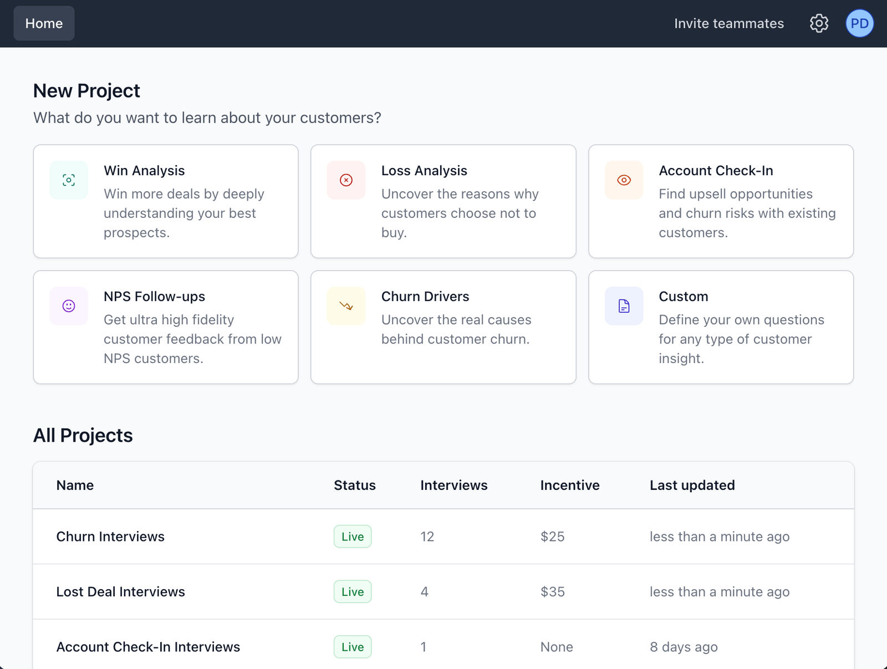
Task: Click the Account Check-In eye icon
Action: (623, 180)
